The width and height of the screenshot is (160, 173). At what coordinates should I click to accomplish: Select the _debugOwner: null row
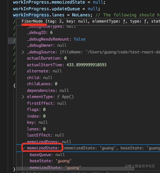88,45
